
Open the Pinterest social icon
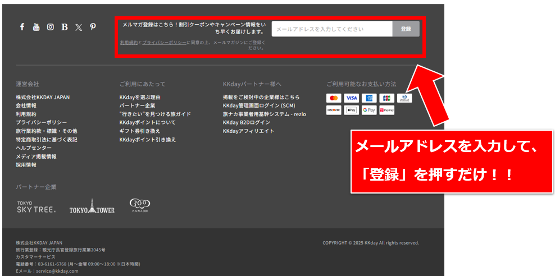pos(93,27)
